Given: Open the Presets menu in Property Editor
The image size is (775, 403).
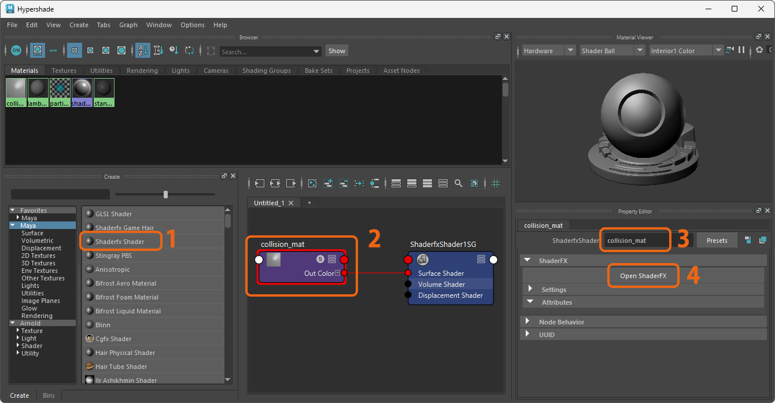Looking at the screenshot, I should (x=717, y=240).
